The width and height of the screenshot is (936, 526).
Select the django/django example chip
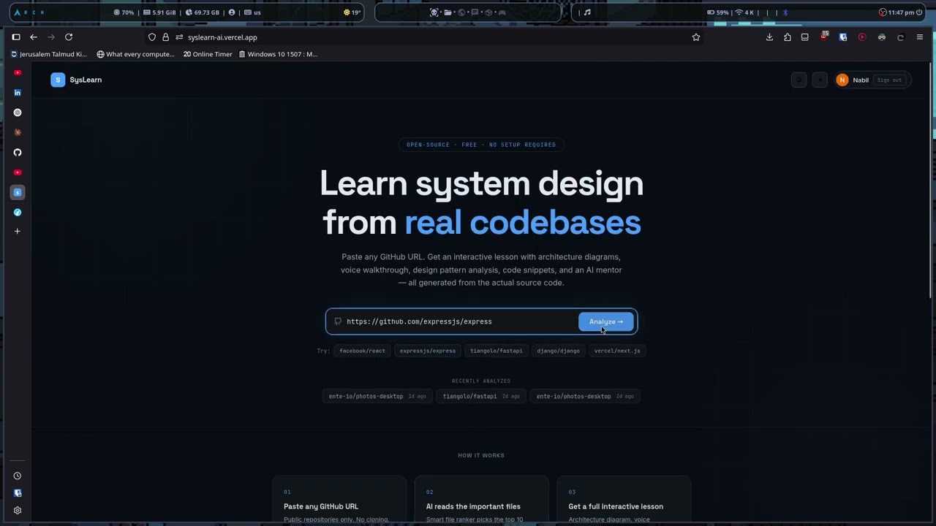558,351
